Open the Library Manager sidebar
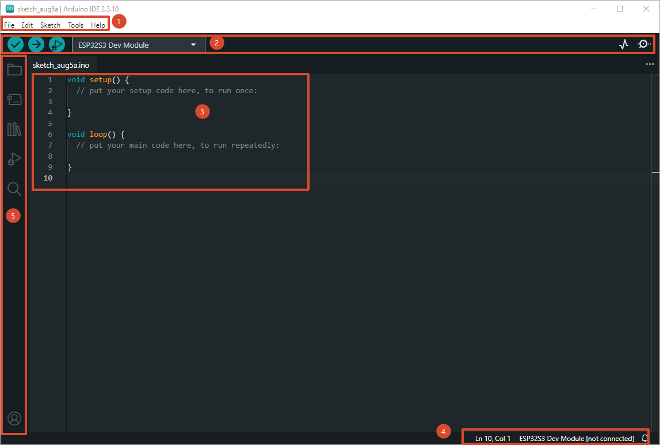Image resolution: width=660 pixels, height=445 pixels. 14,129
